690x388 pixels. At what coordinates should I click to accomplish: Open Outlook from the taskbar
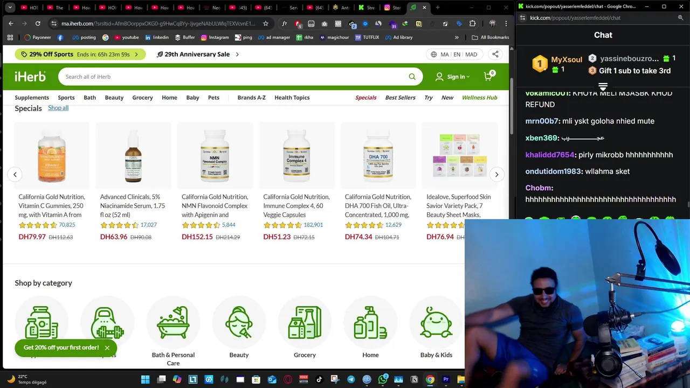[x=272, y=379]
